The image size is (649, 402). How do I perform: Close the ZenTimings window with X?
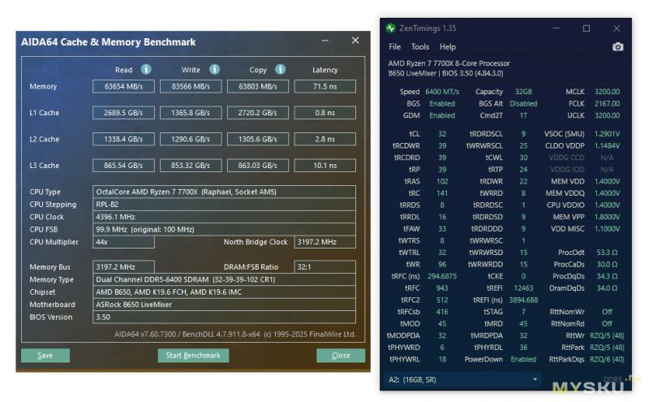click(617, 28)
